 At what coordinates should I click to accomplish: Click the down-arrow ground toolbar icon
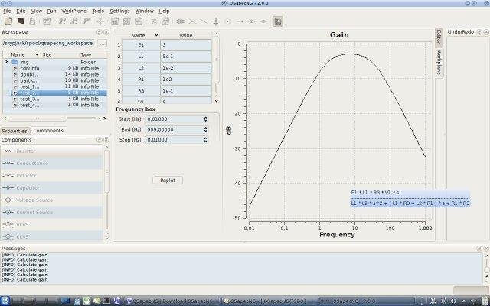click(216, 21)
